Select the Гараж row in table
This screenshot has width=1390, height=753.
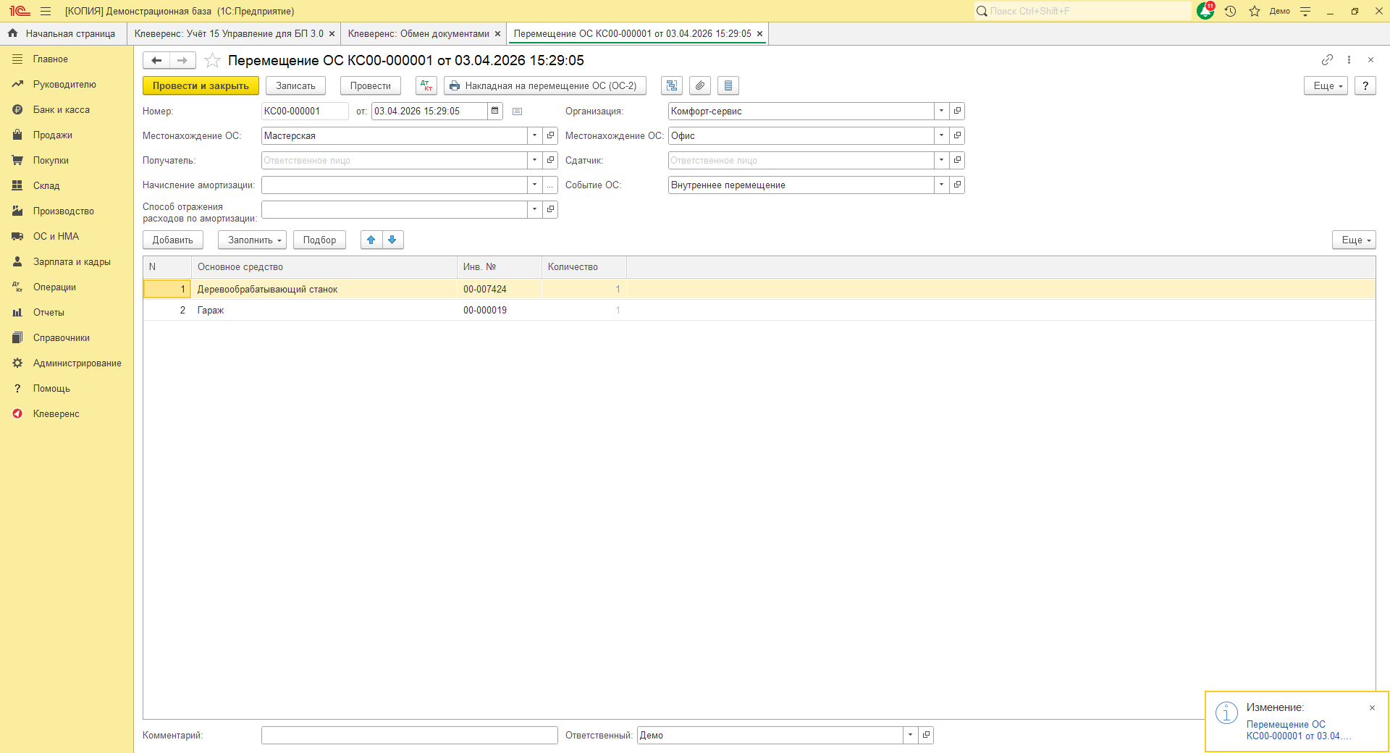click(x=759, y=310)
